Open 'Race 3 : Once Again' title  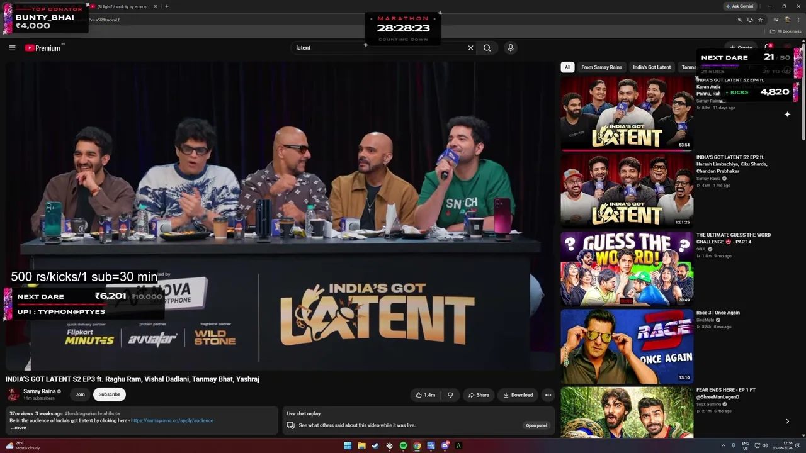click(x=718, y=313)
